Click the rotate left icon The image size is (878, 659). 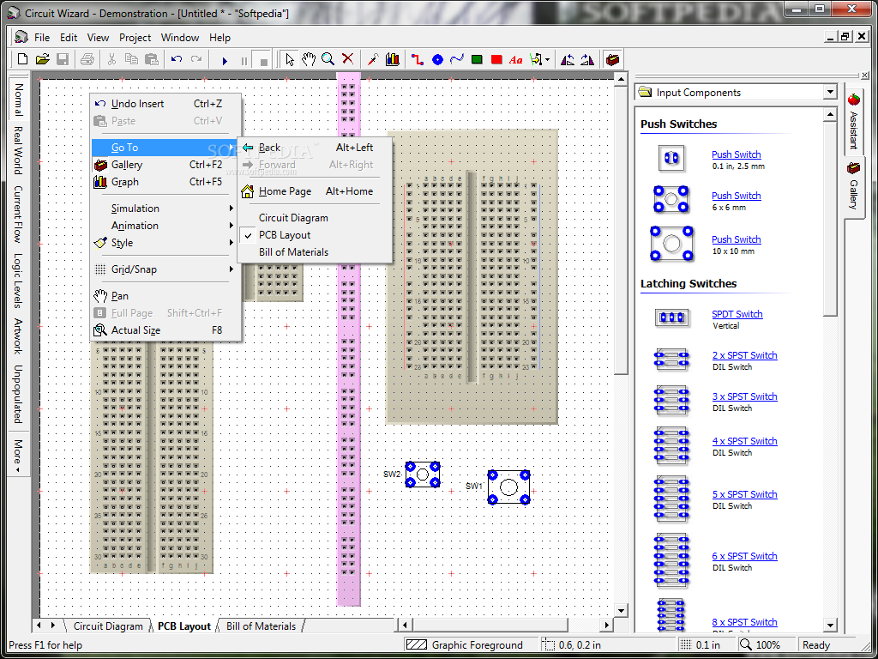click(568, 59)
